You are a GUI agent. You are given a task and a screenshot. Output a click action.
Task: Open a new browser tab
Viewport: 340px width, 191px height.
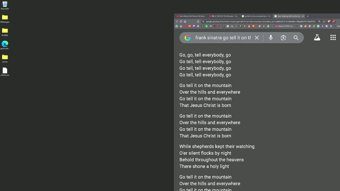(x=308, y=16)
